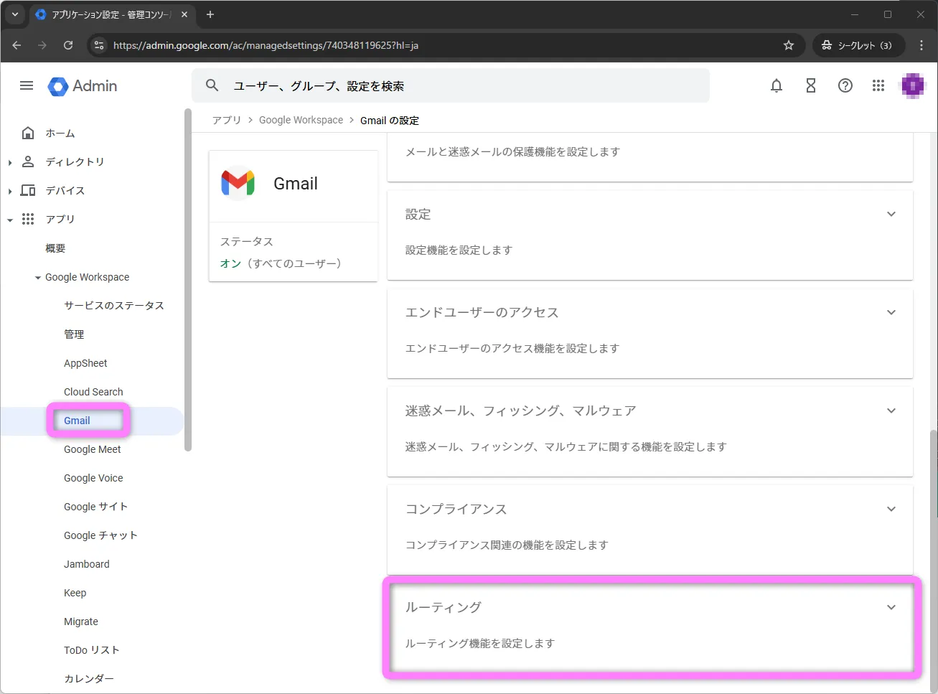Go back to the previous page
The width and height of the screenshot is (938, 694).
tap(17, 45)
